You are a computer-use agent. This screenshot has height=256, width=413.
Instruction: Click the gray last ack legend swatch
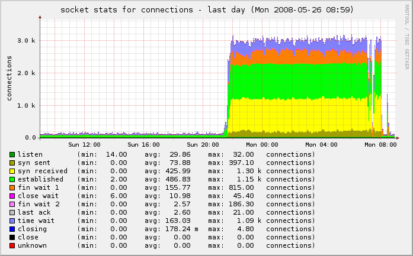pos(12,213)
